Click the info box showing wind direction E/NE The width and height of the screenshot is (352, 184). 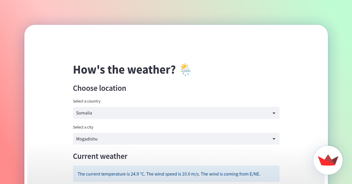point(176,174)
